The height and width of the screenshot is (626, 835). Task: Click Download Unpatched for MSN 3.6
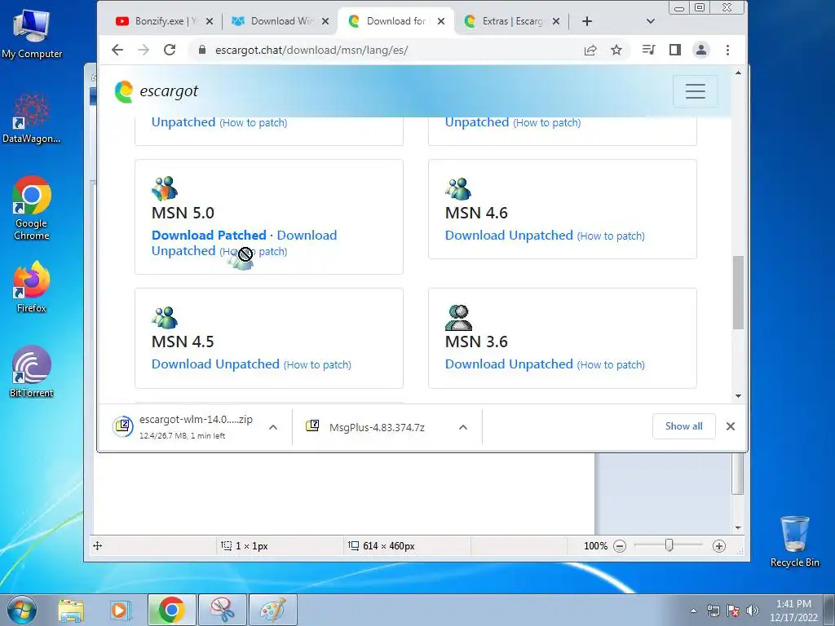click(509, 364)
